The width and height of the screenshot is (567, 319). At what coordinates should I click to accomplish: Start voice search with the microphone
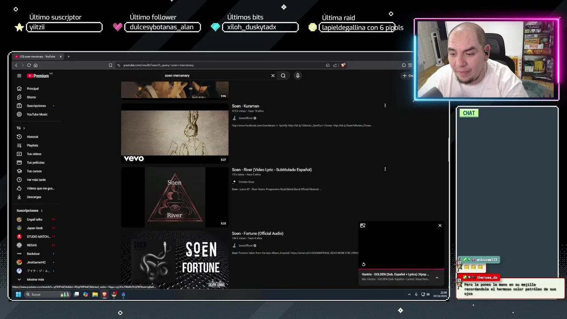point(298,76)
